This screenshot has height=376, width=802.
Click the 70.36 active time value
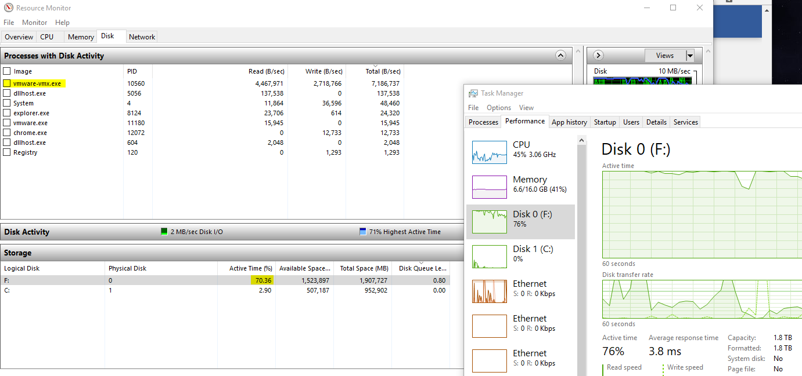263,280
